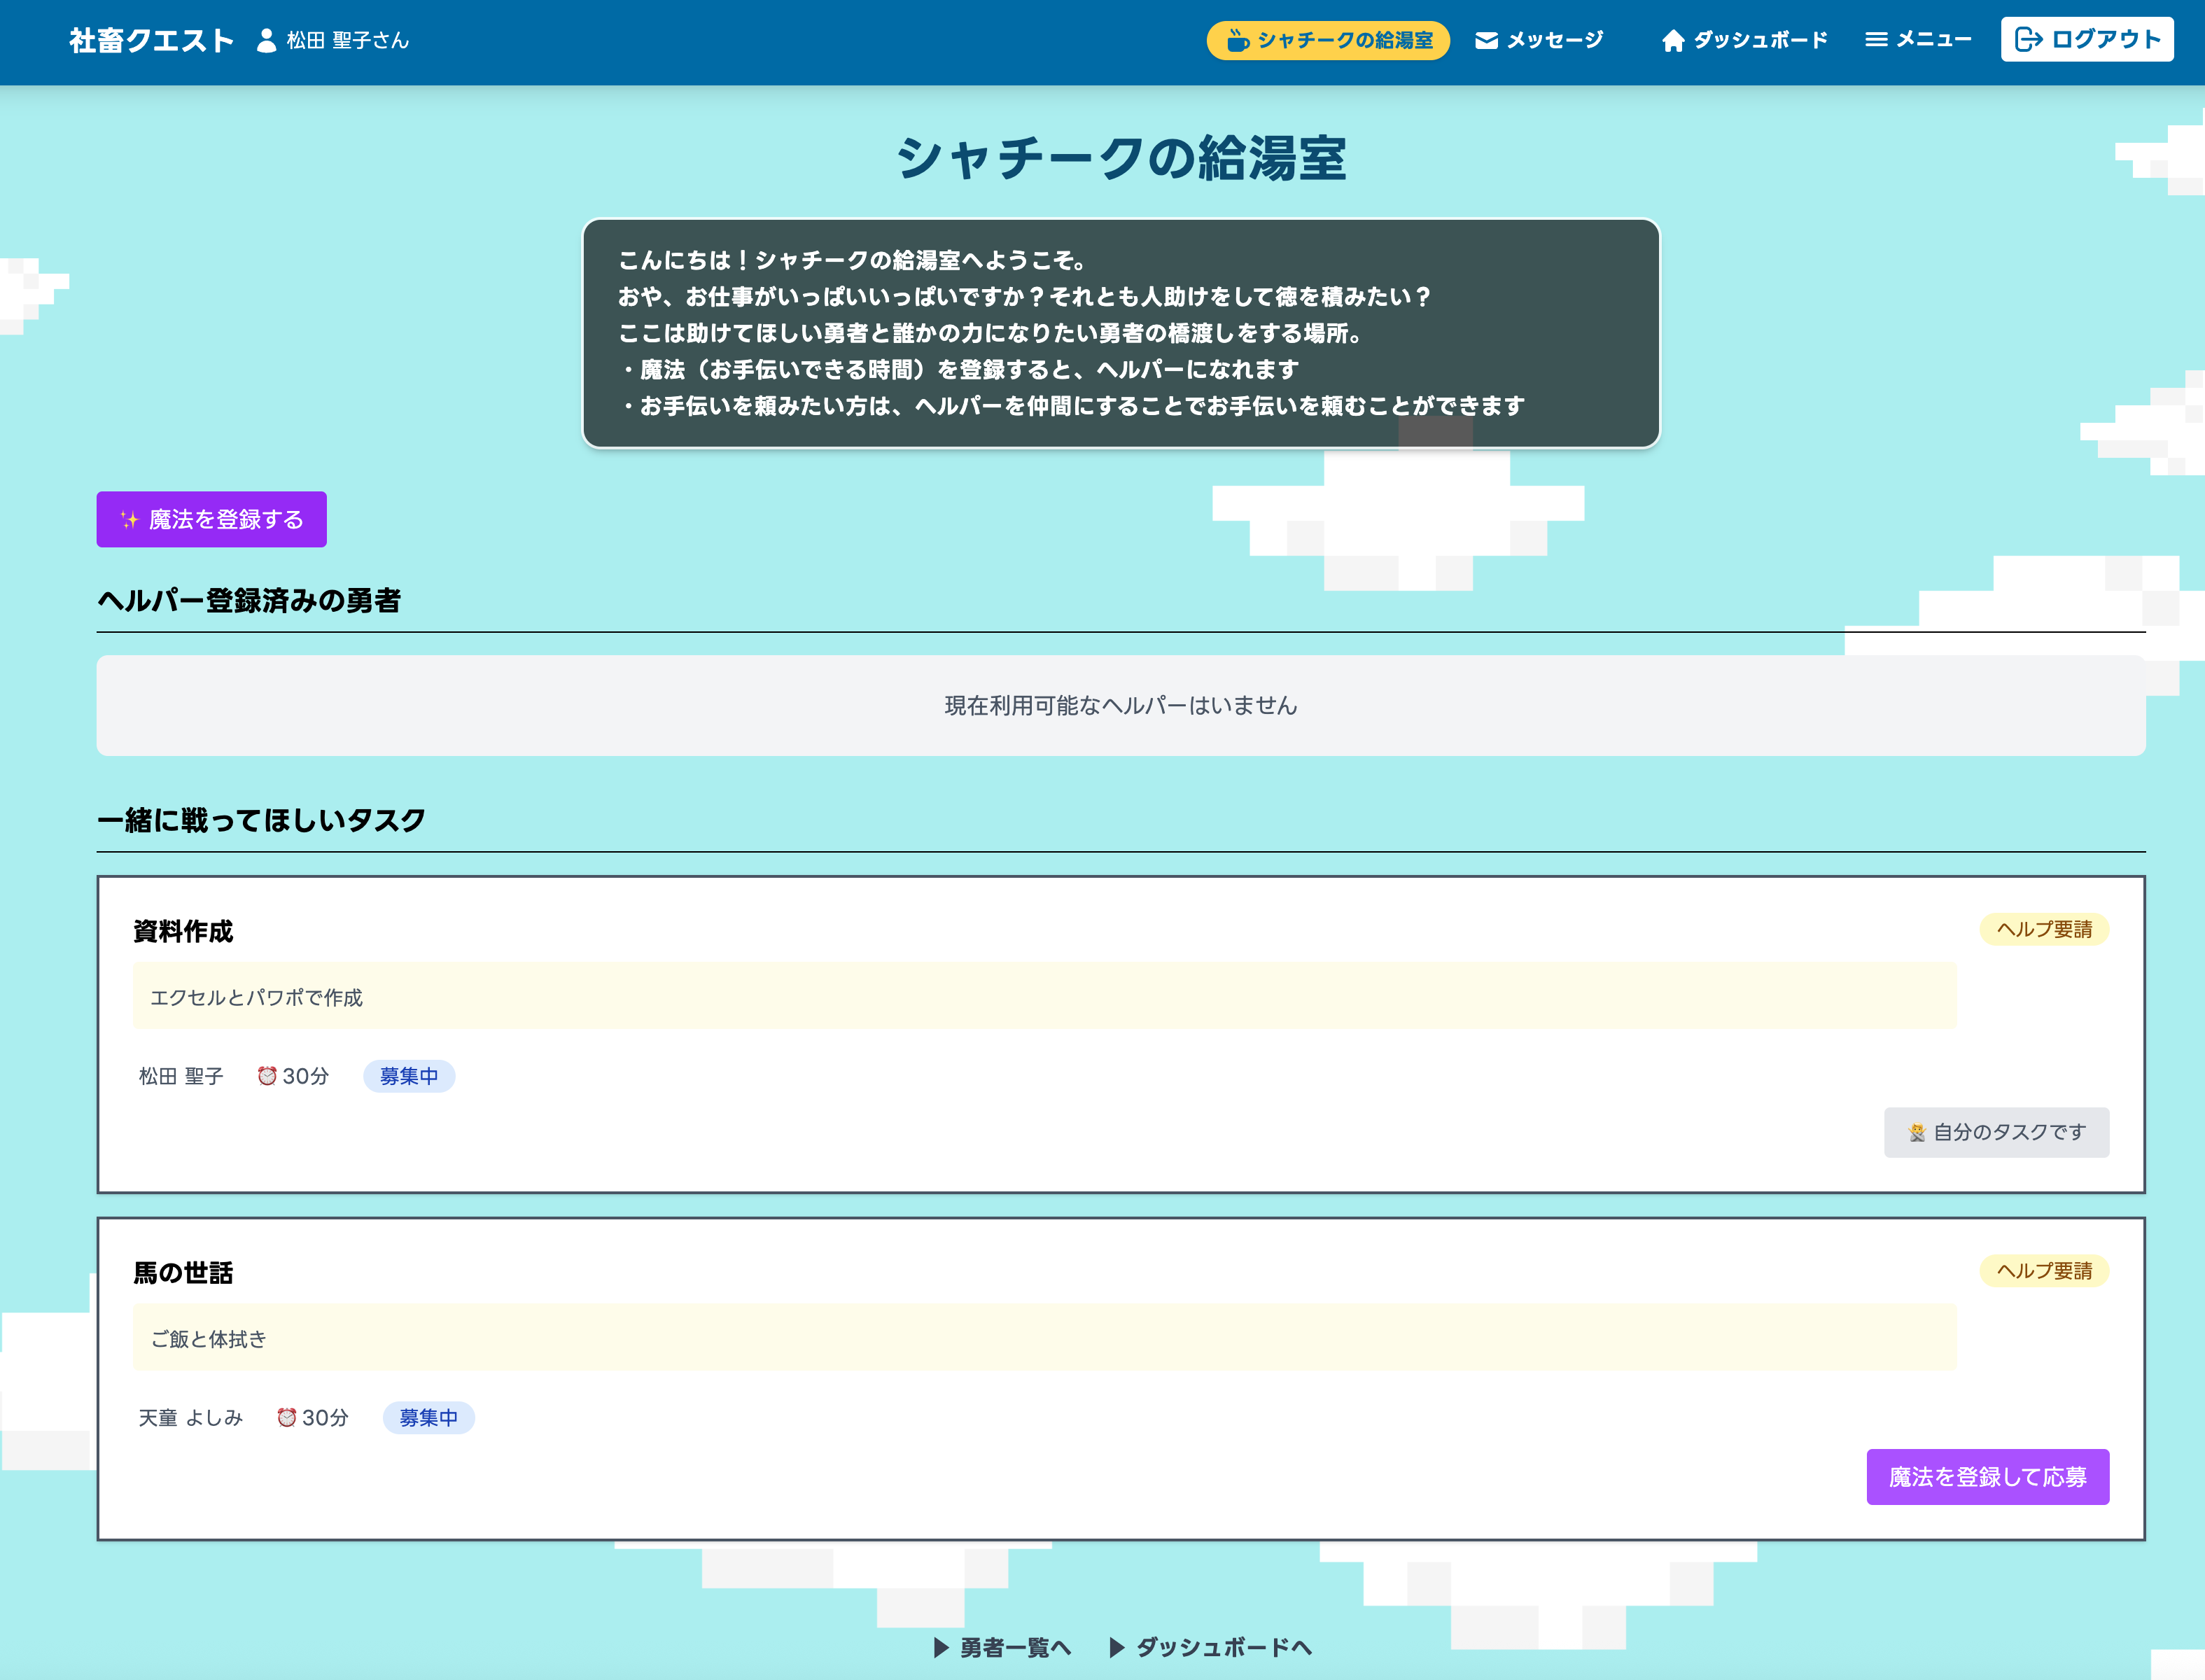Click the sparkle icon on magic button
Image resolution: width=2205 pixels, height=1680 pixels.
tap(130, 520)
